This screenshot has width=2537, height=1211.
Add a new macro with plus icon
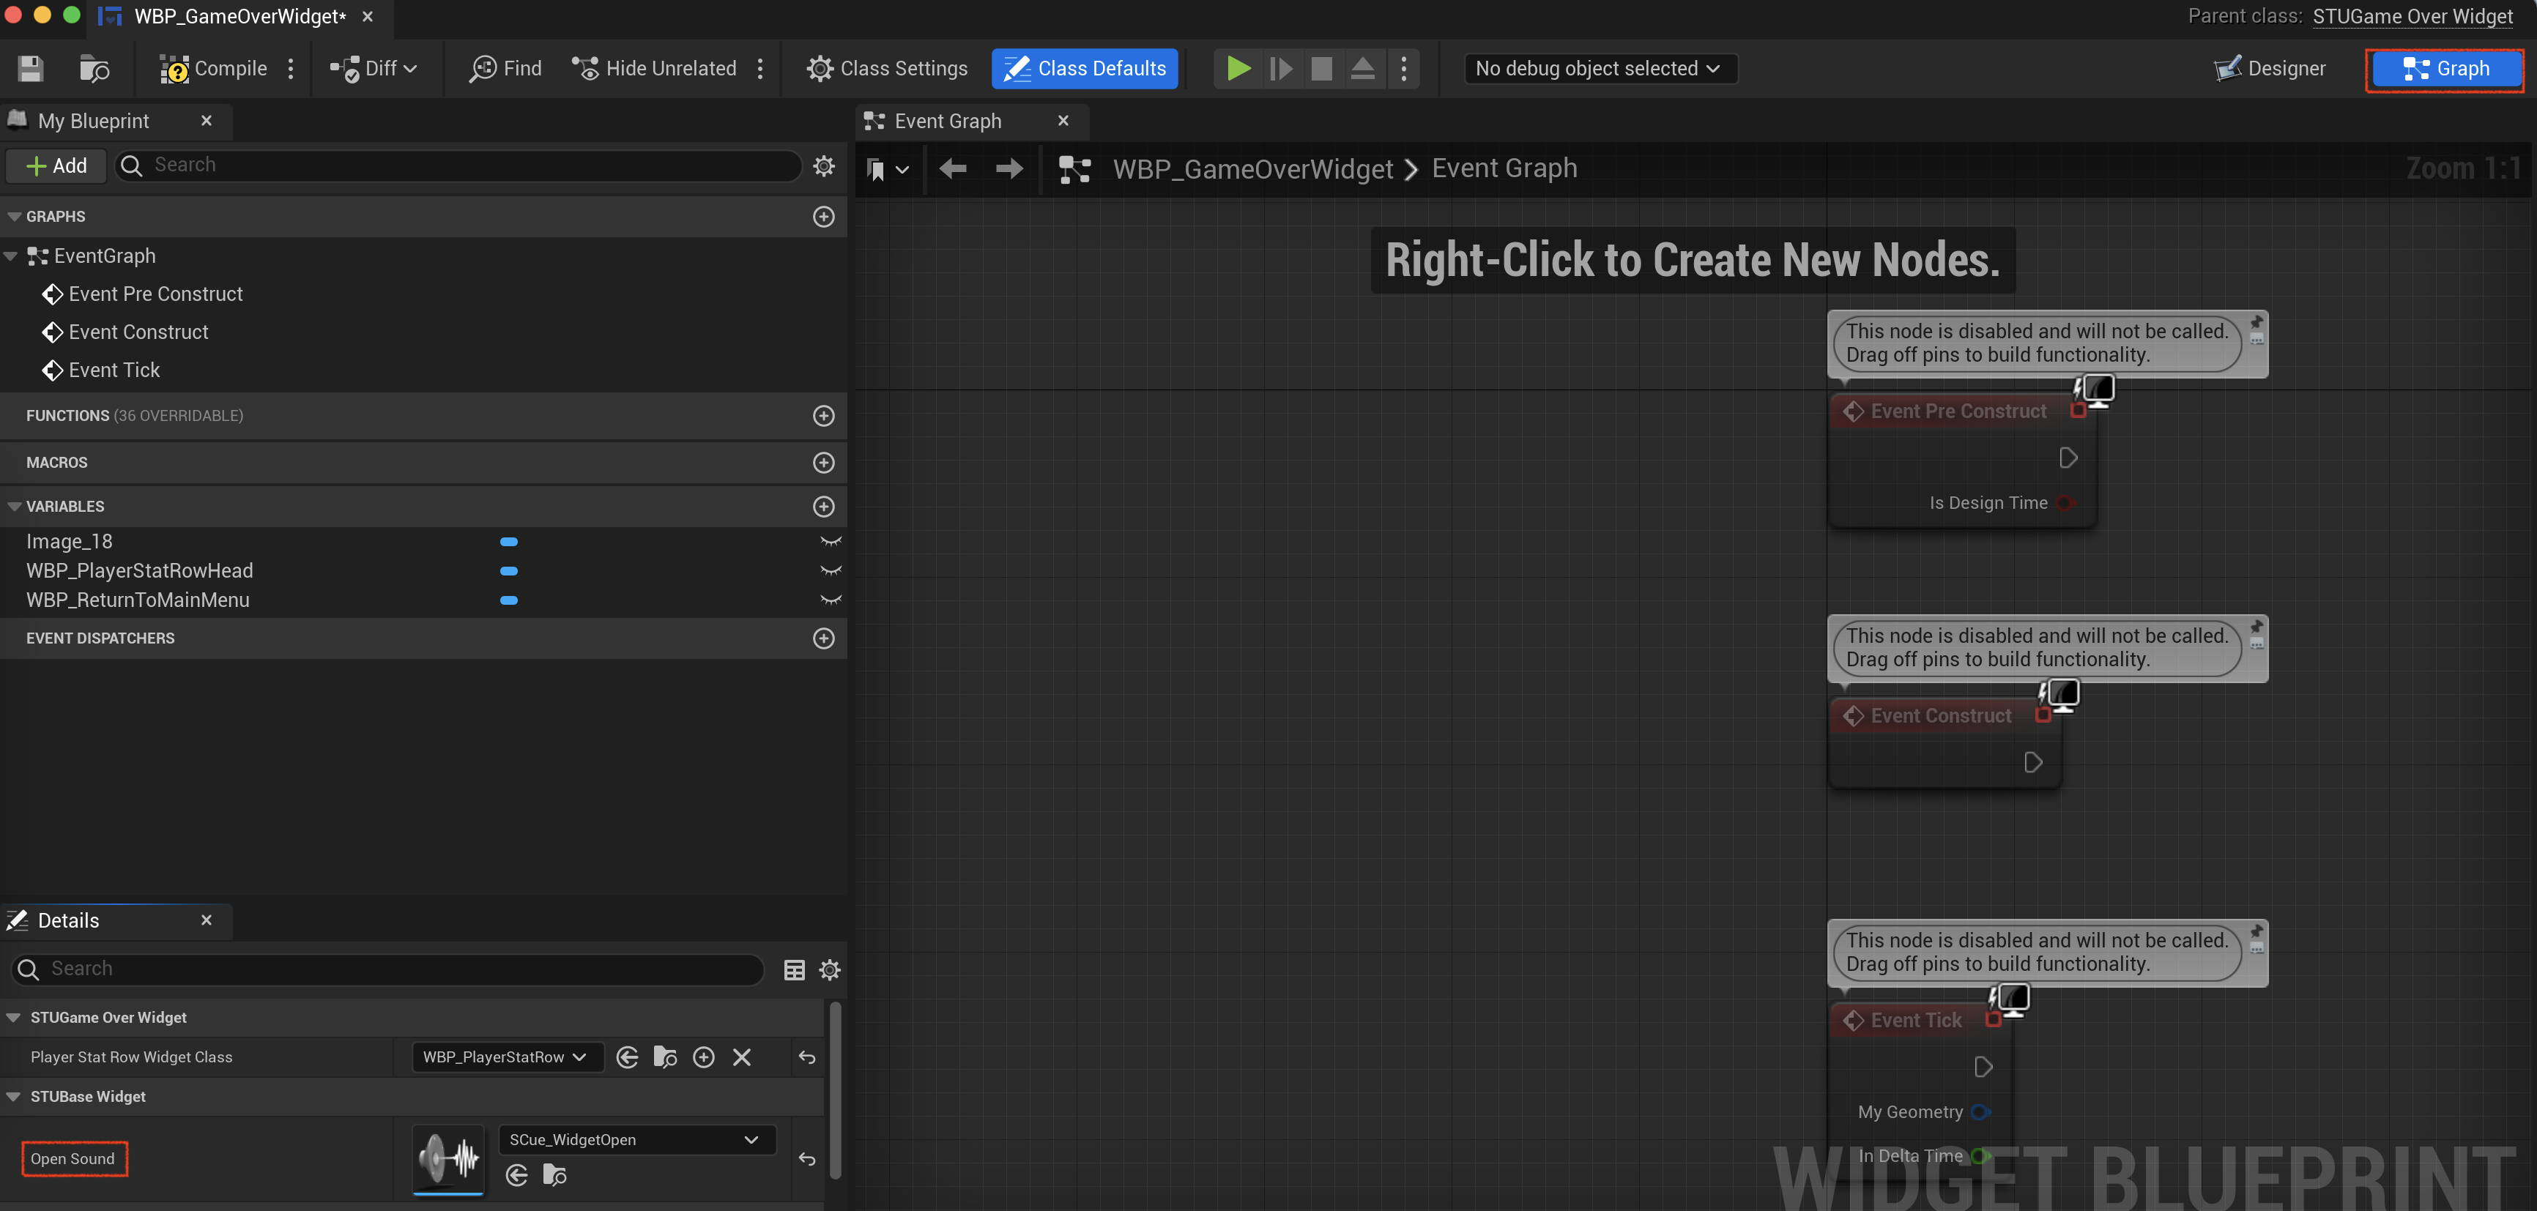pos(825,463)
